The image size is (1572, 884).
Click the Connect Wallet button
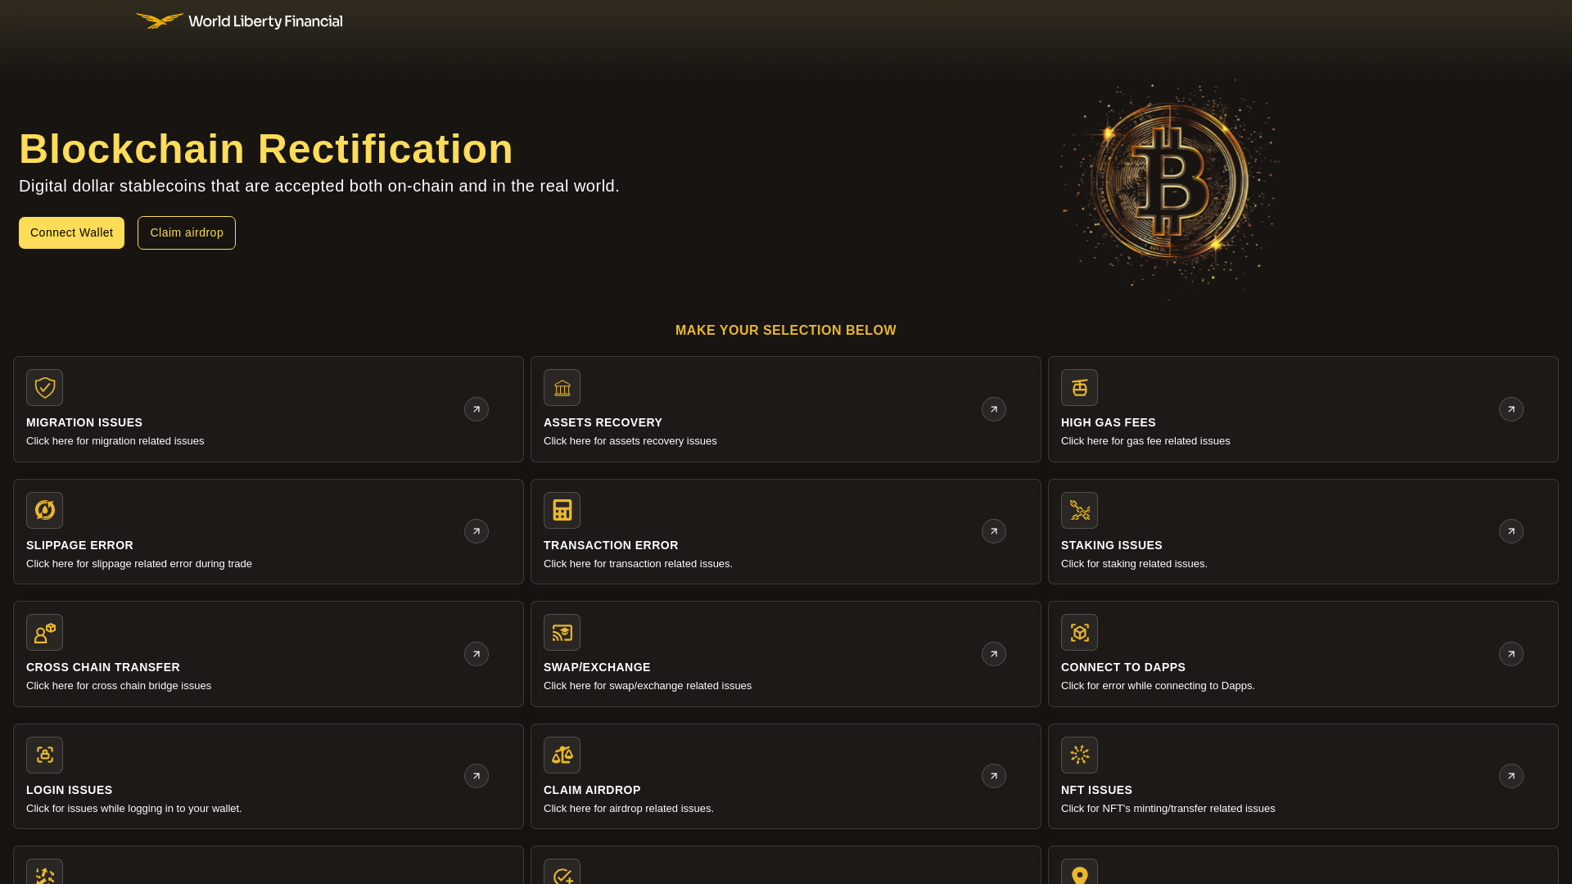(71, 232)
